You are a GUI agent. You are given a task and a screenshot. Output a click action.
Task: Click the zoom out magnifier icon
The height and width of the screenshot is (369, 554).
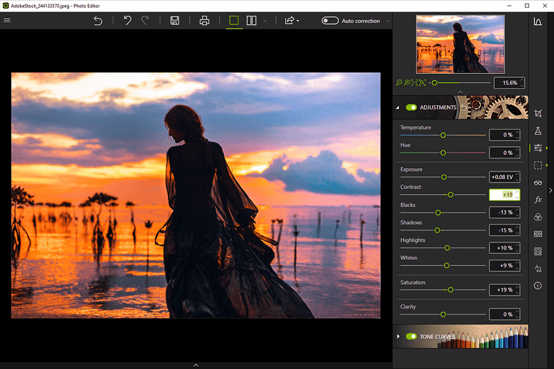[399, 83]
